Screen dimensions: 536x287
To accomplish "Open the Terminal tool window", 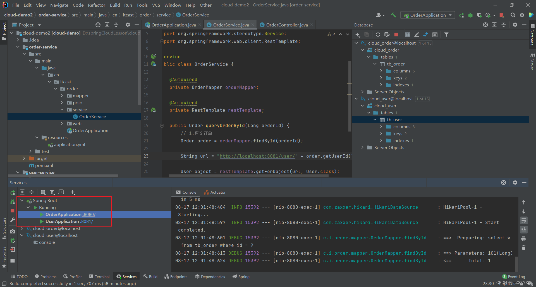I will point(99,276).
